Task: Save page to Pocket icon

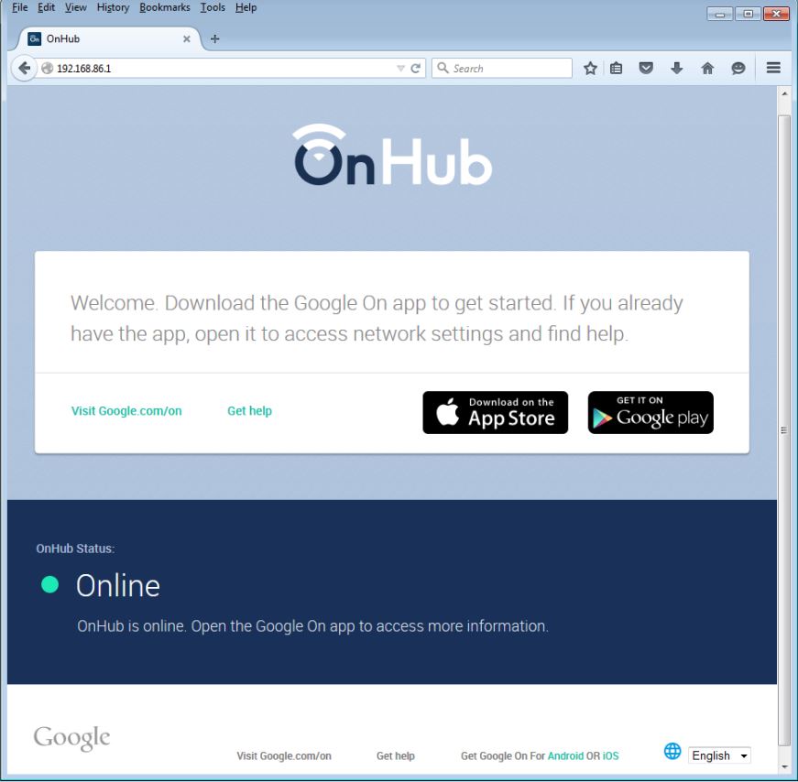Action: point(646,68)
